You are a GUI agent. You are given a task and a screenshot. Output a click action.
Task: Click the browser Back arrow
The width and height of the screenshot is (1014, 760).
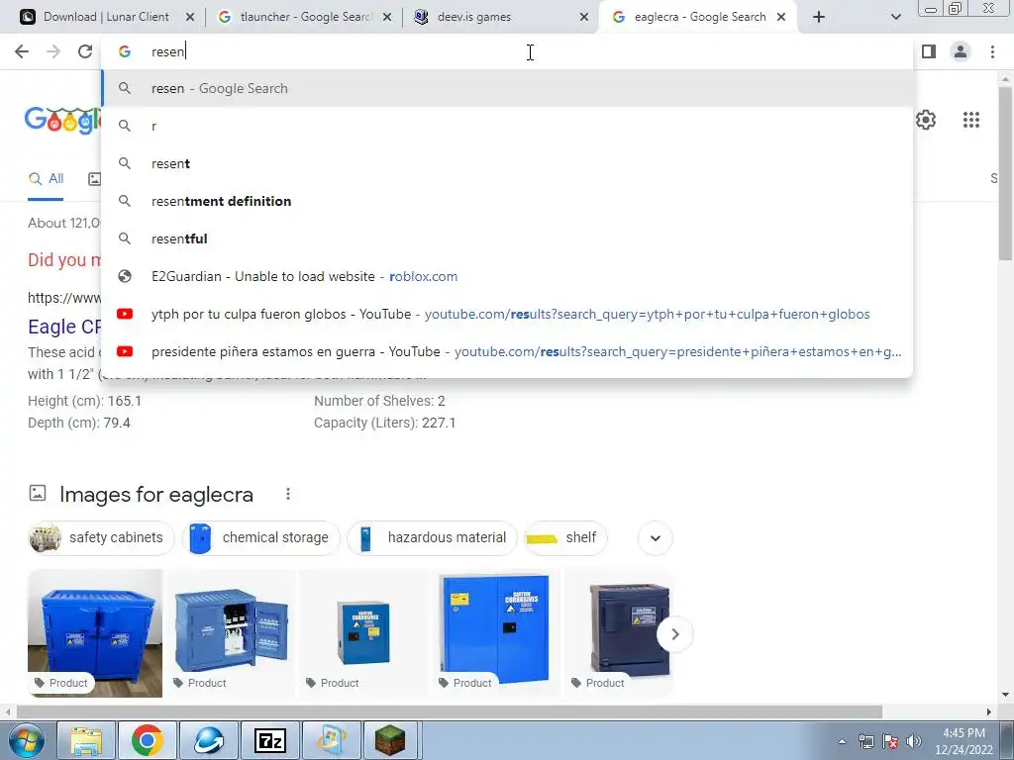pos(22,51)
